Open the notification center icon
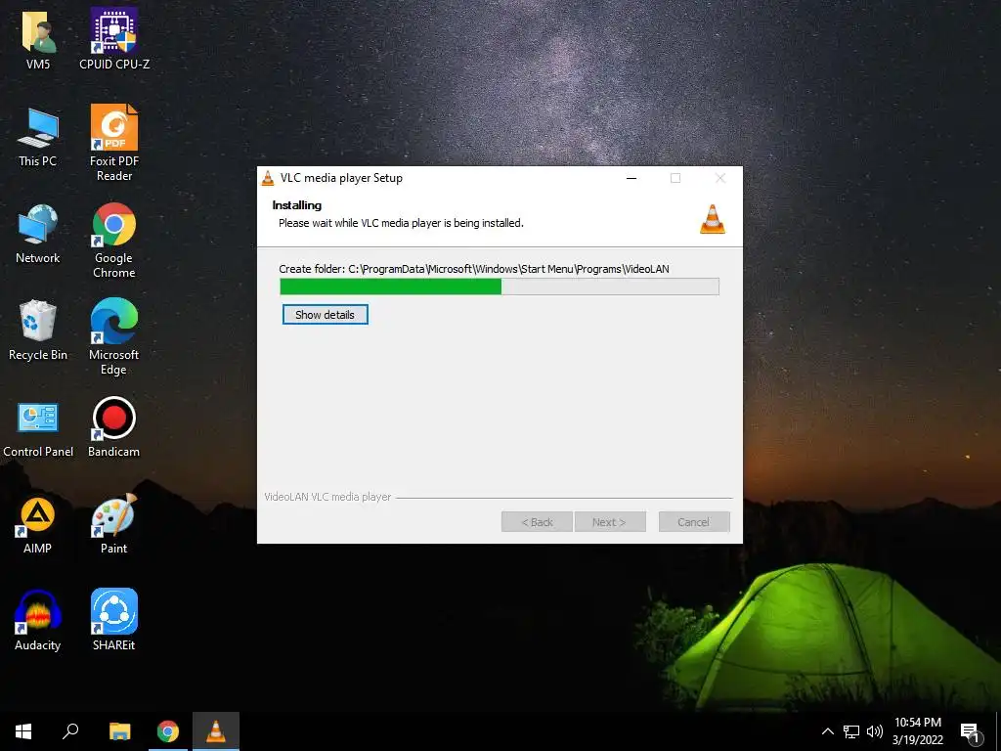 970,733
